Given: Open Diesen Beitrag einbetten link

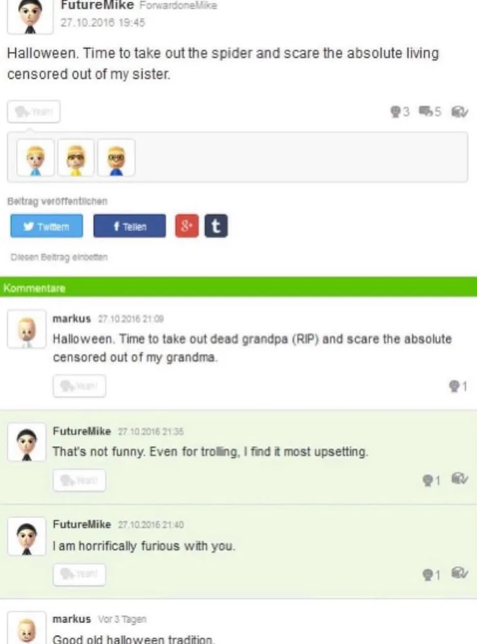Looking at the screenshot, I should 59,257.
